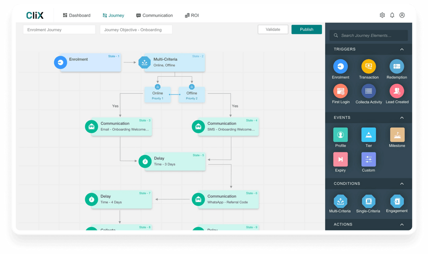Select the Custom event icon
The width and height of the screenshot is (428, 254).
point(368,159)
